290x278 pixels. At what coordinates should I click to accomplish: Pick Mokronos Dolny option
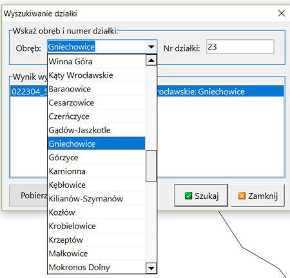pyautogui.click(x=97, y=267)
